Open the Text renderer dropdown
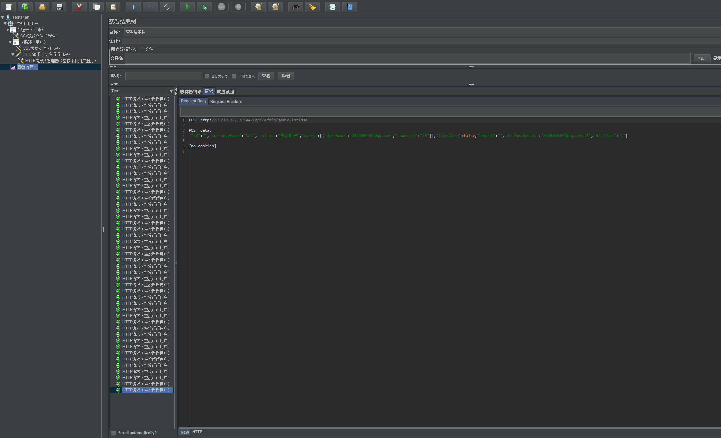This screenshot has height=438, width=721. (171, 91)
